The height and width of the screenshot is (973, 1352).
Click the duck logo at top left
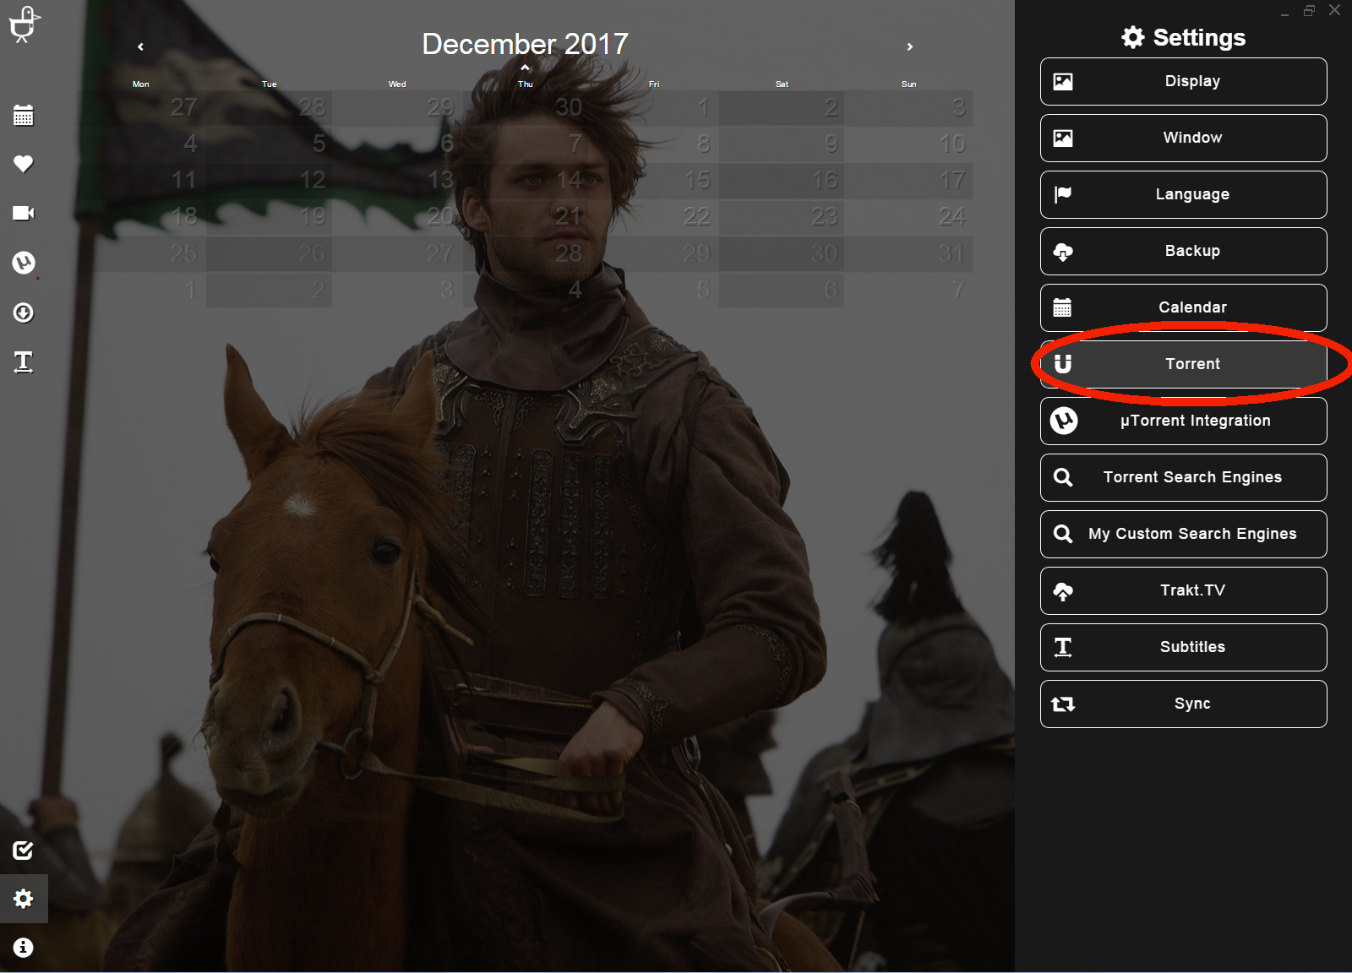pos(24,24)
